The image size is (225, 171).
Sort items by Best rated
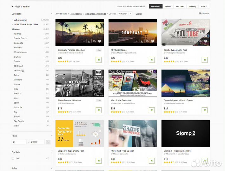point(180,6)
